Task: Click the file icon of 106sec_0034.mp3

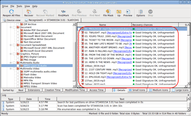Action: click(83, 66)
